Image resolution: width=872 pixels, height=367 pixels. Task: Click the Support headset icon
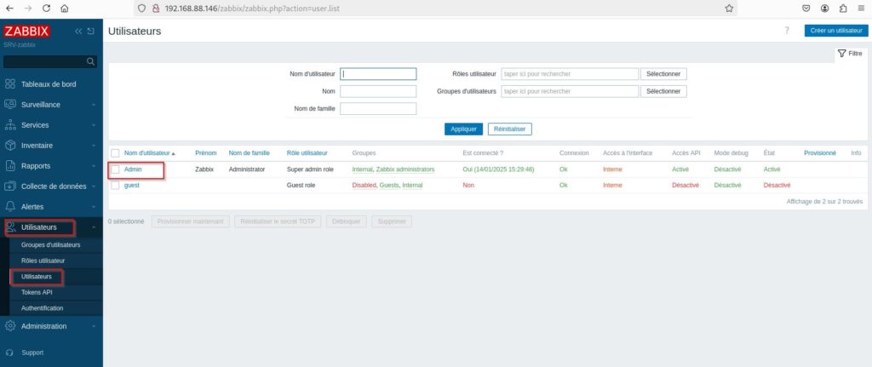tap(9, 353)
